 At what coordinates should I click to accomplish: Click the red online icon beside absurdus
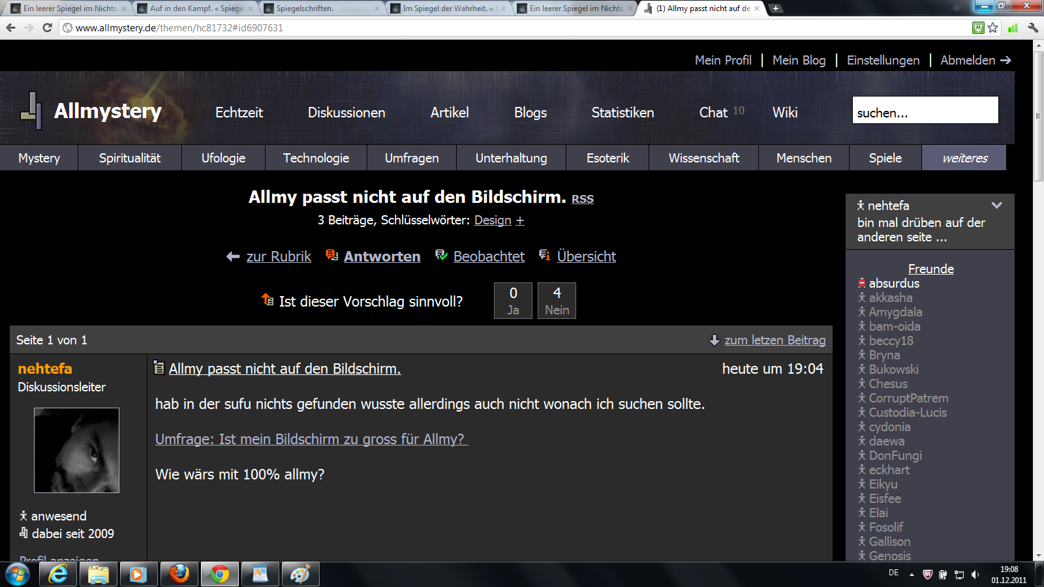coord(861,283)
